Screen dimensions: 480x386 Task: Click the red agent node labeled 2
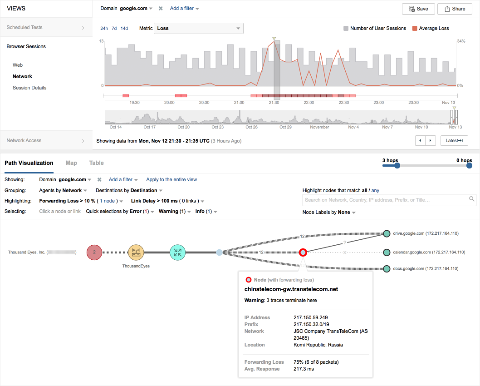[94, 252]
